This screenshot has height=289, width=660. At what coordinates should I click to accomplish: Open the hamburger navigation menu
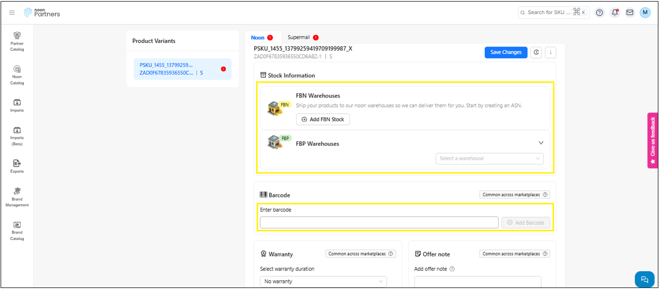click(12, 12)
